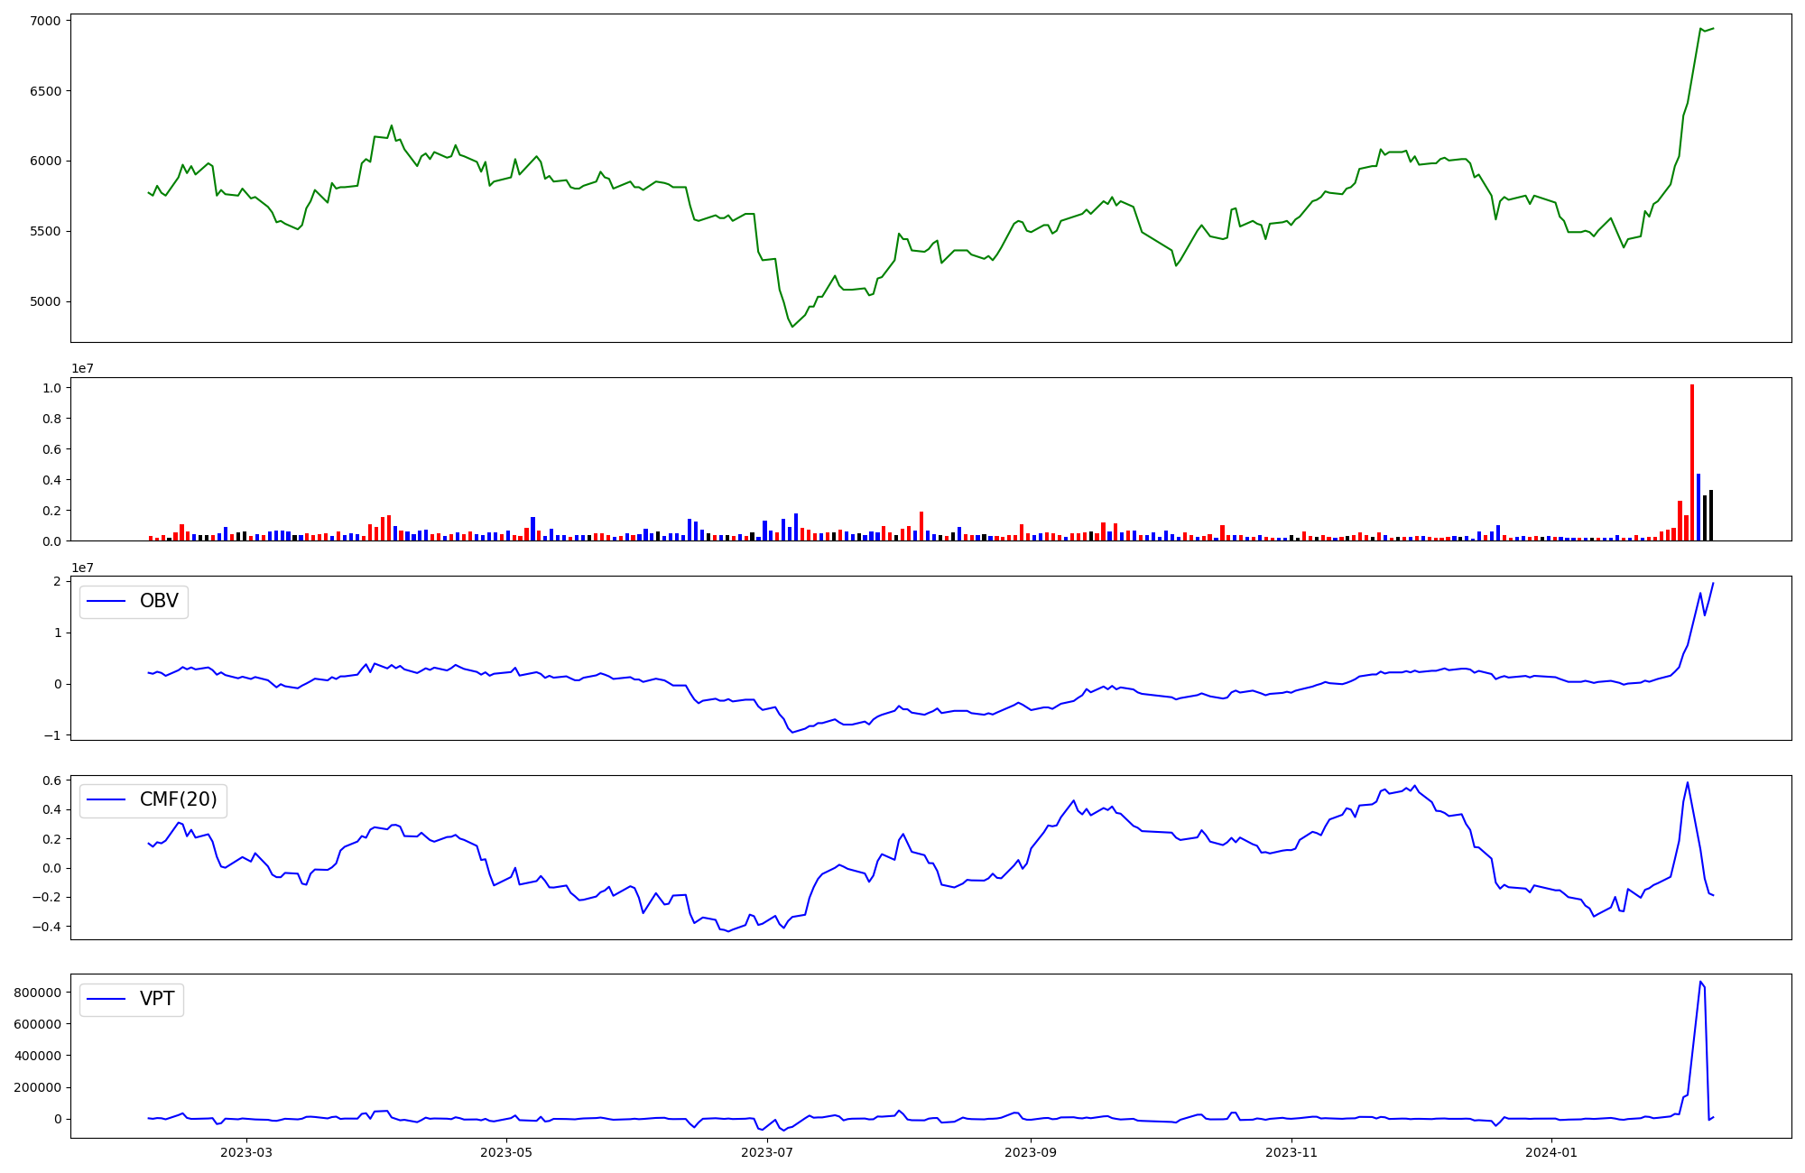Click the 2023-11 date axis label
1805x1173 pixels.
(x=1291, y=1152)
